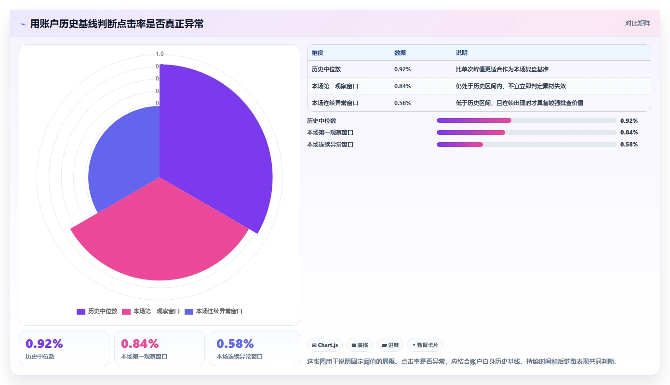
Task: Select the 表格 chip
Action: click(360, 345)
